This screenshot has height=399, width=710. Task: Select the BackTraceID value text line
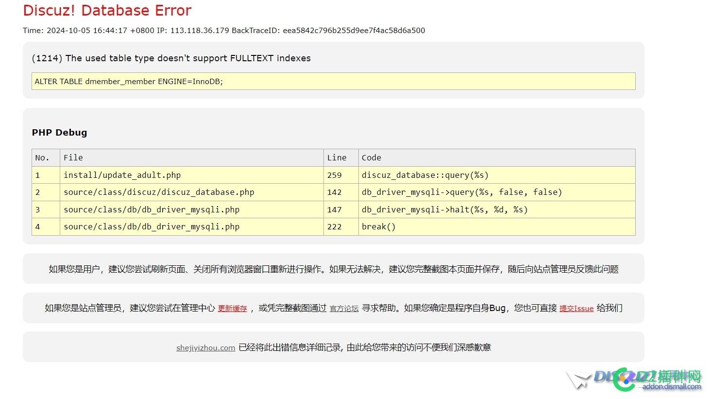pos(224,30)
